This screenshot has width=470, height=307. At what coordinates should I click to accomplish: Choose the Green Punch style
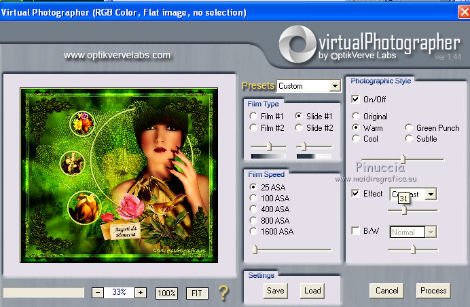[x=409, y=127]
